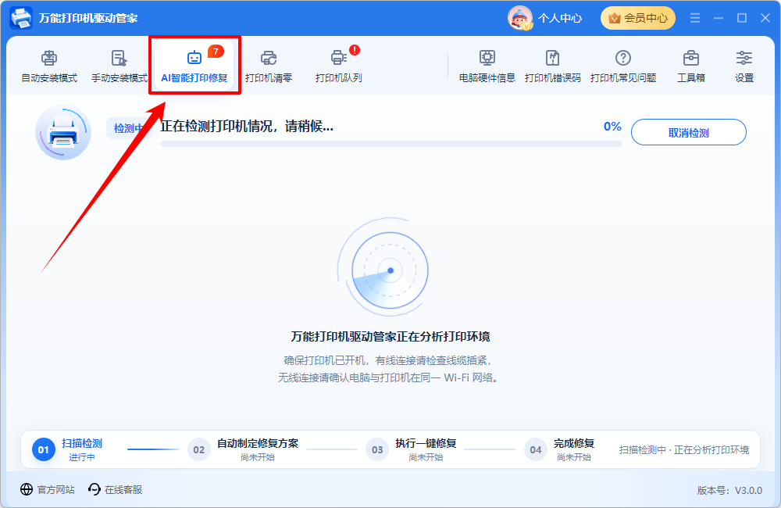Click the user avatar icon
This screenshot has height=508, width=781.
[x=520, y=18]
